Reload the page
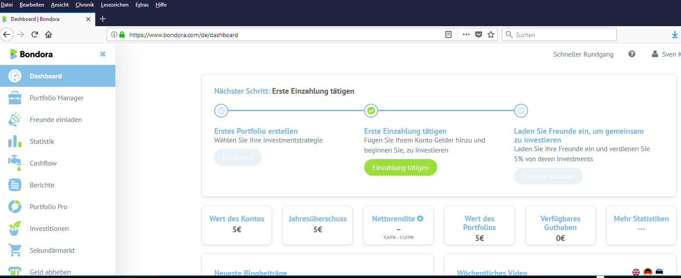 coord(35,34)
